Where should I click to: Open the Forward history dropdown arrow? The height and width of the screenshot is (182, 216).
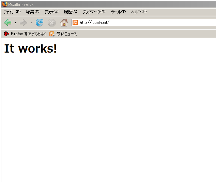tap(31, 23)
